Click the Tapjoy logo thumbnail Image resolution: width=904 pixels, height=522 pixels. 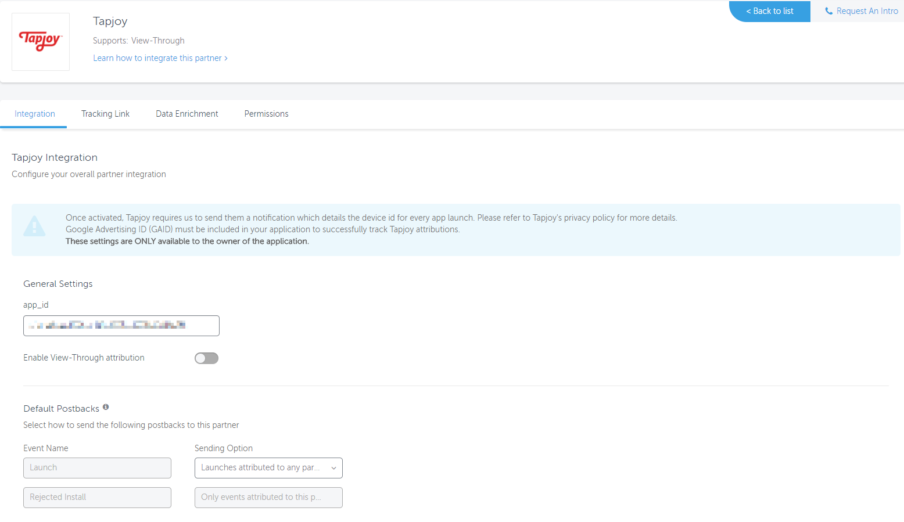(x=41, y=42)
